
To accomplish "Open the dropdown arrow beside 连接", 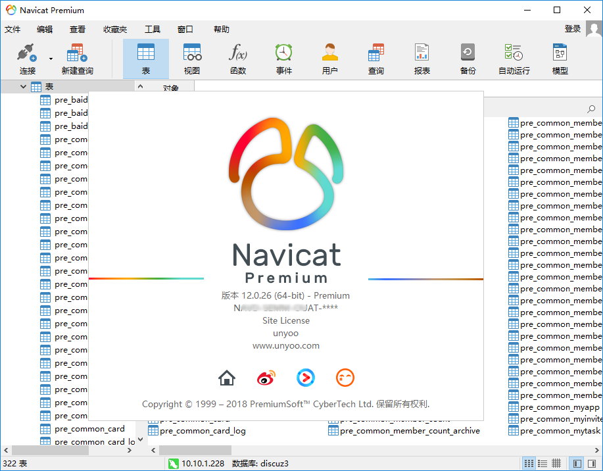I will pos(51,59).
